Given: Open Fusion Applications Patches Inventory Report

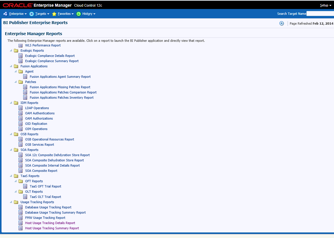Looking at the screenshot, I should (61, 98).
